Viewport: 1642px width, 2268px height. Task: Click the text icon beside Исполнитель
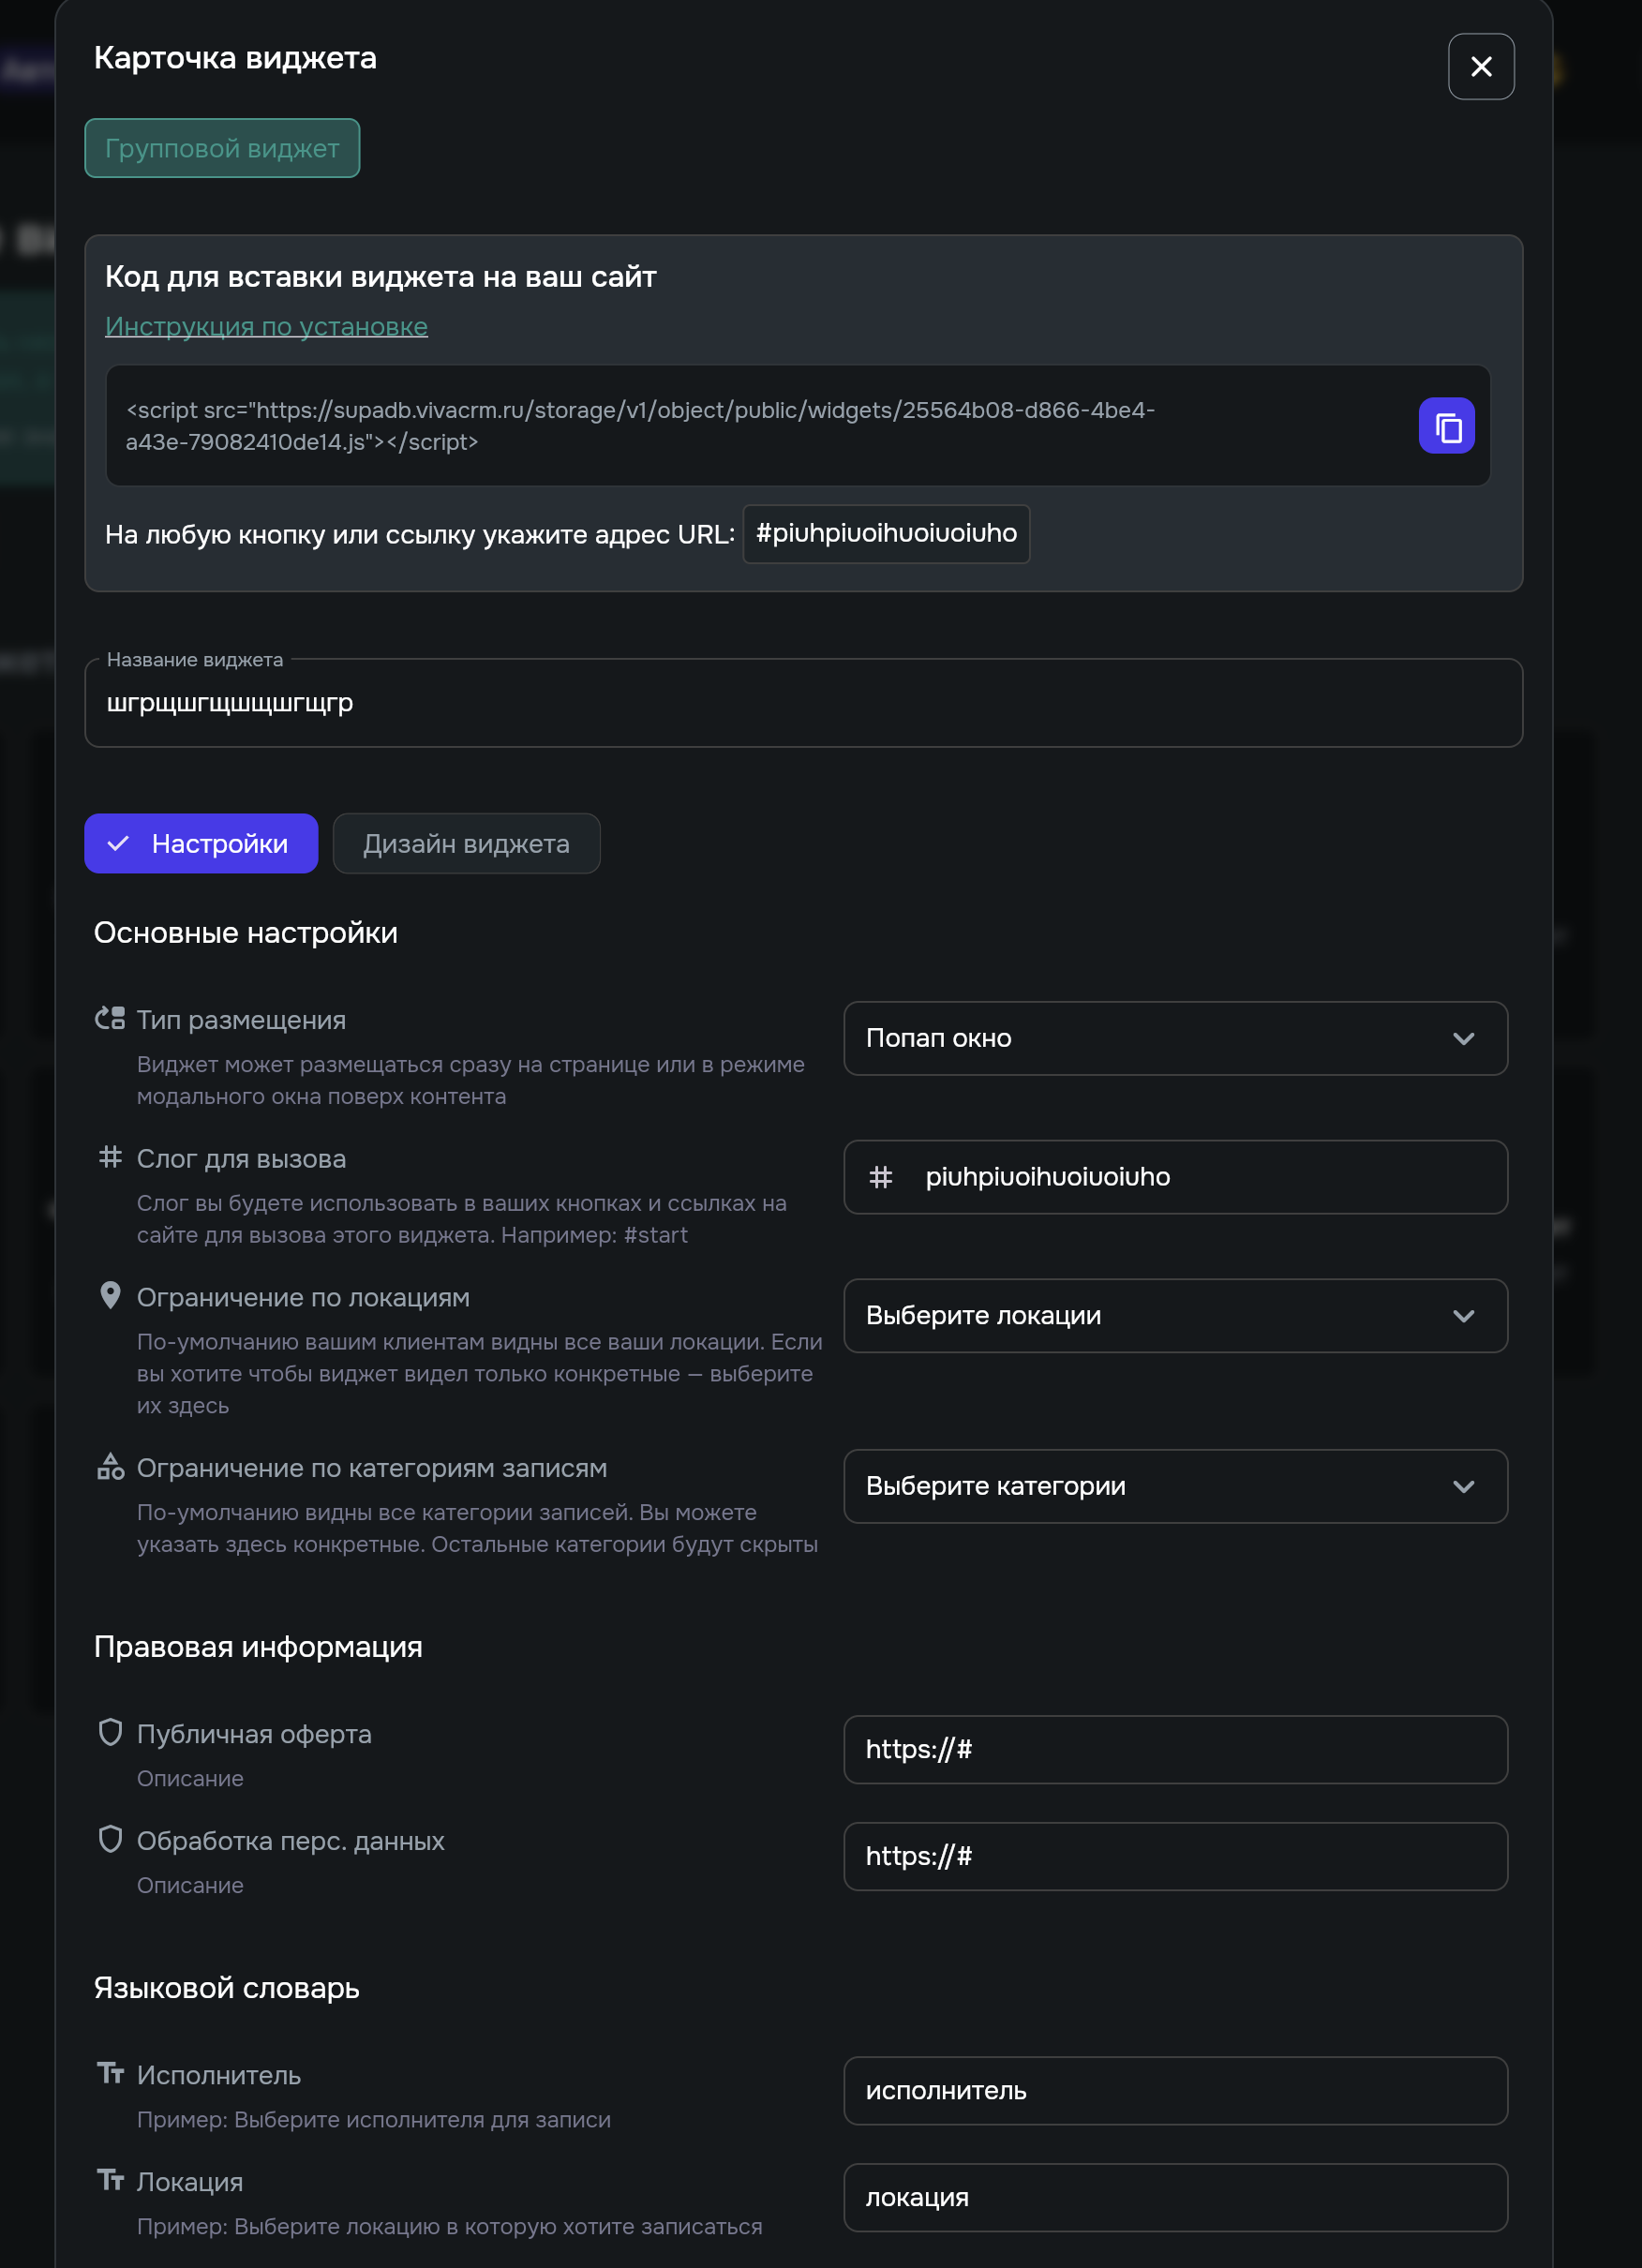click(110, 2073)
